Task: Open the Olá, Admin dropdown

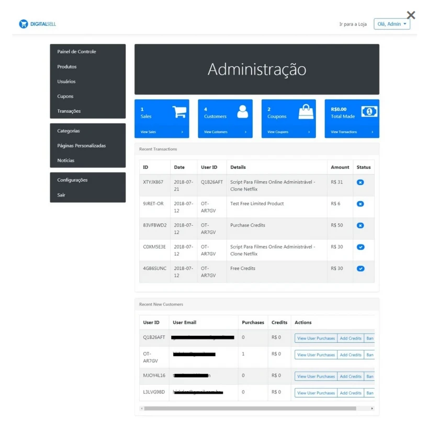Action: click(392, 24)
